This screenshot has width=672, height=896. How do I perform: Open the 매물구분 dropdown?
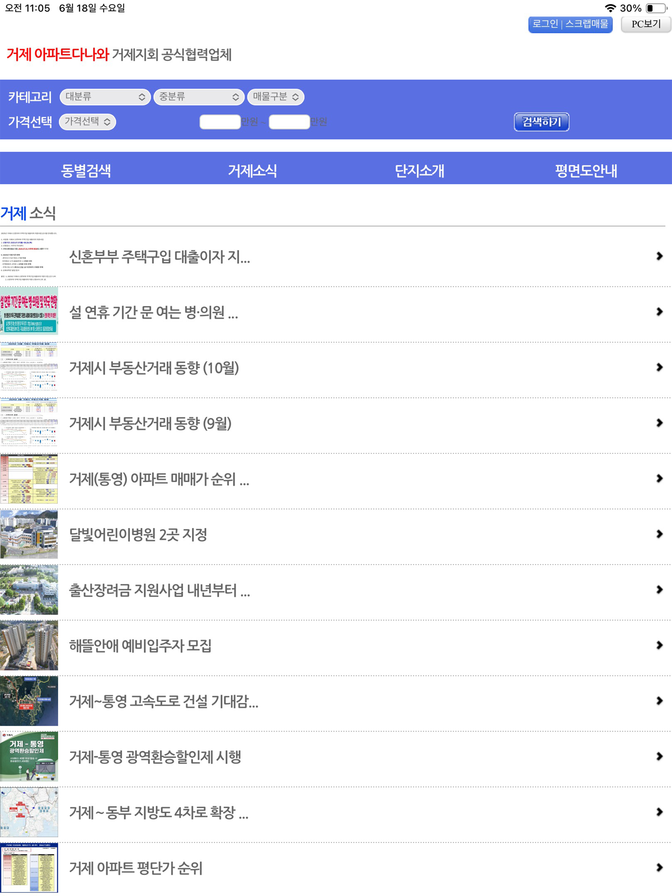pyautogui.click(x=276, y=97)
